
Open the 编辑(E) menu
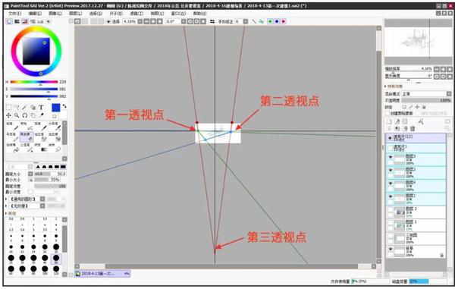pyautogui.click(x=35, y=14)
